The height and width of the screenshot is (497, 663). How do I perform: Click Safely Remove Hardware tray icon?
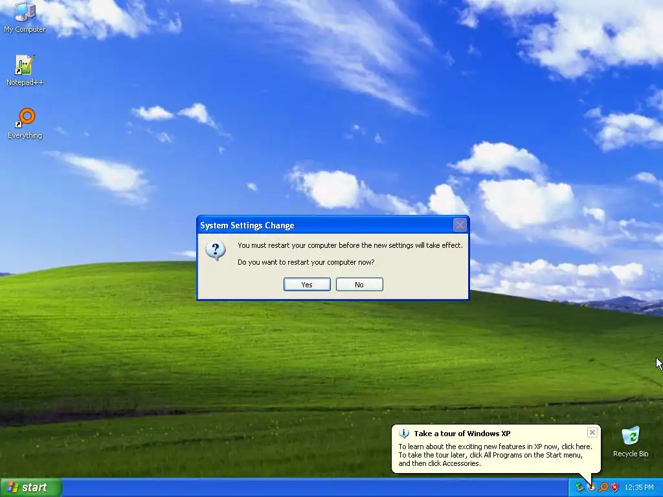(579, 487)
